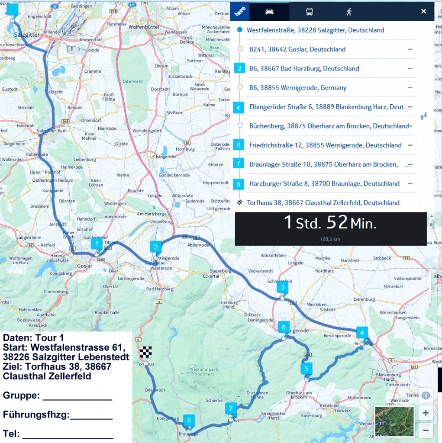Remove the B241 Goslar waypoint
The image size is (442, 443).
coord(410,49)
